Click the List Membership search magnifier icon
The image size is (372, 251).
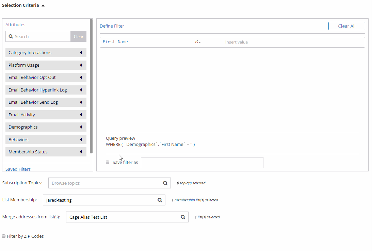click(160, 200)
